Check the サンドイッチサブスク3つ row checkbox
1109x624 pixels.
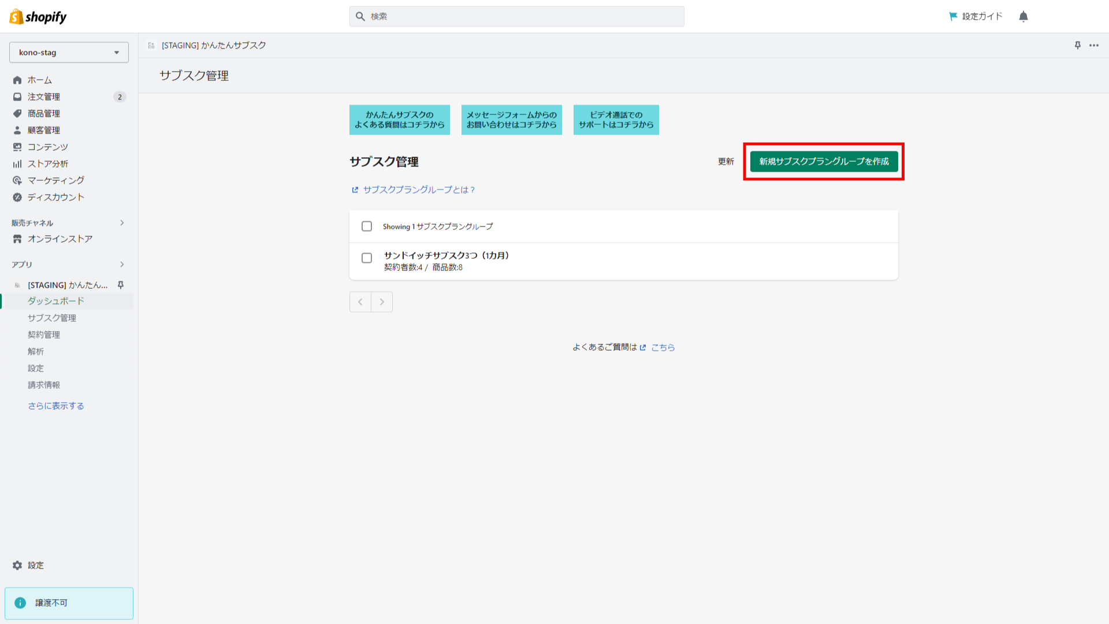coord(367,258)
